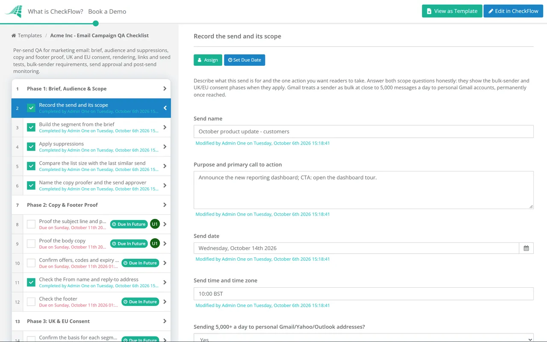Check the Proof the subject line task
The image size is (547, 342).
tap(31, 224)
